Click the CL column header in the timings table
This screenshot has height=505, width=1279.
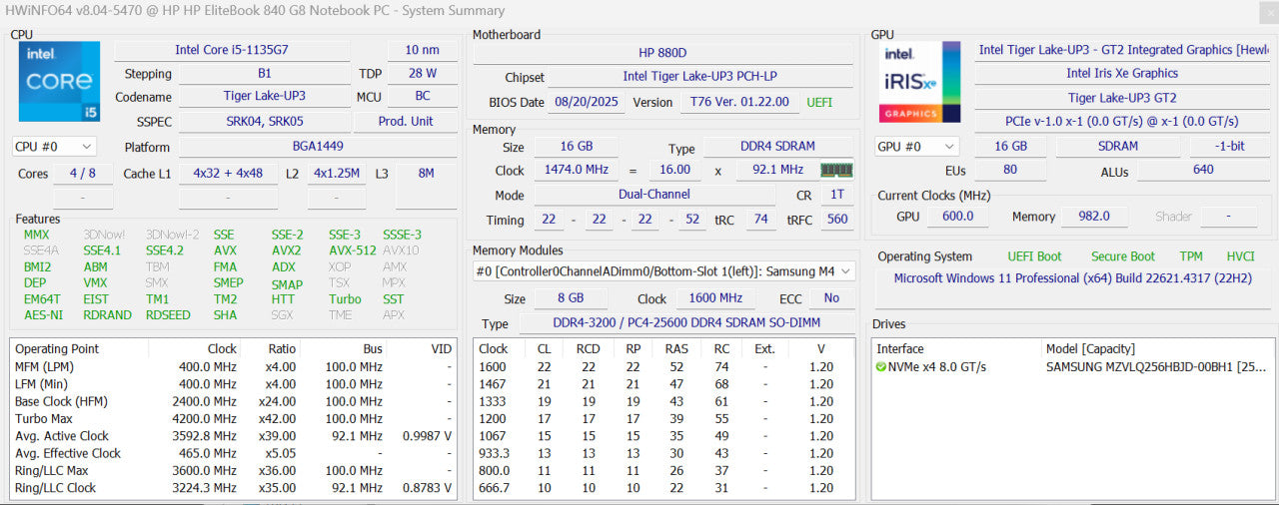(545, 349)
